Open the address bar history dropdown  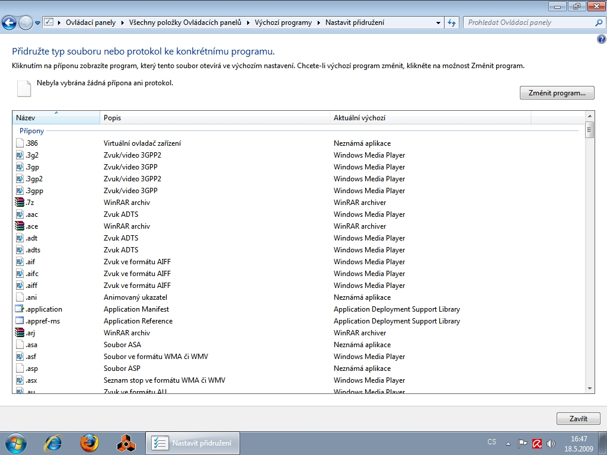(438, 23)
